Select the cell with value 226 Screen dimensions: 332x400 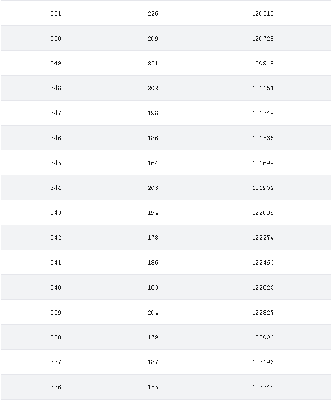[x=153, y=13]
